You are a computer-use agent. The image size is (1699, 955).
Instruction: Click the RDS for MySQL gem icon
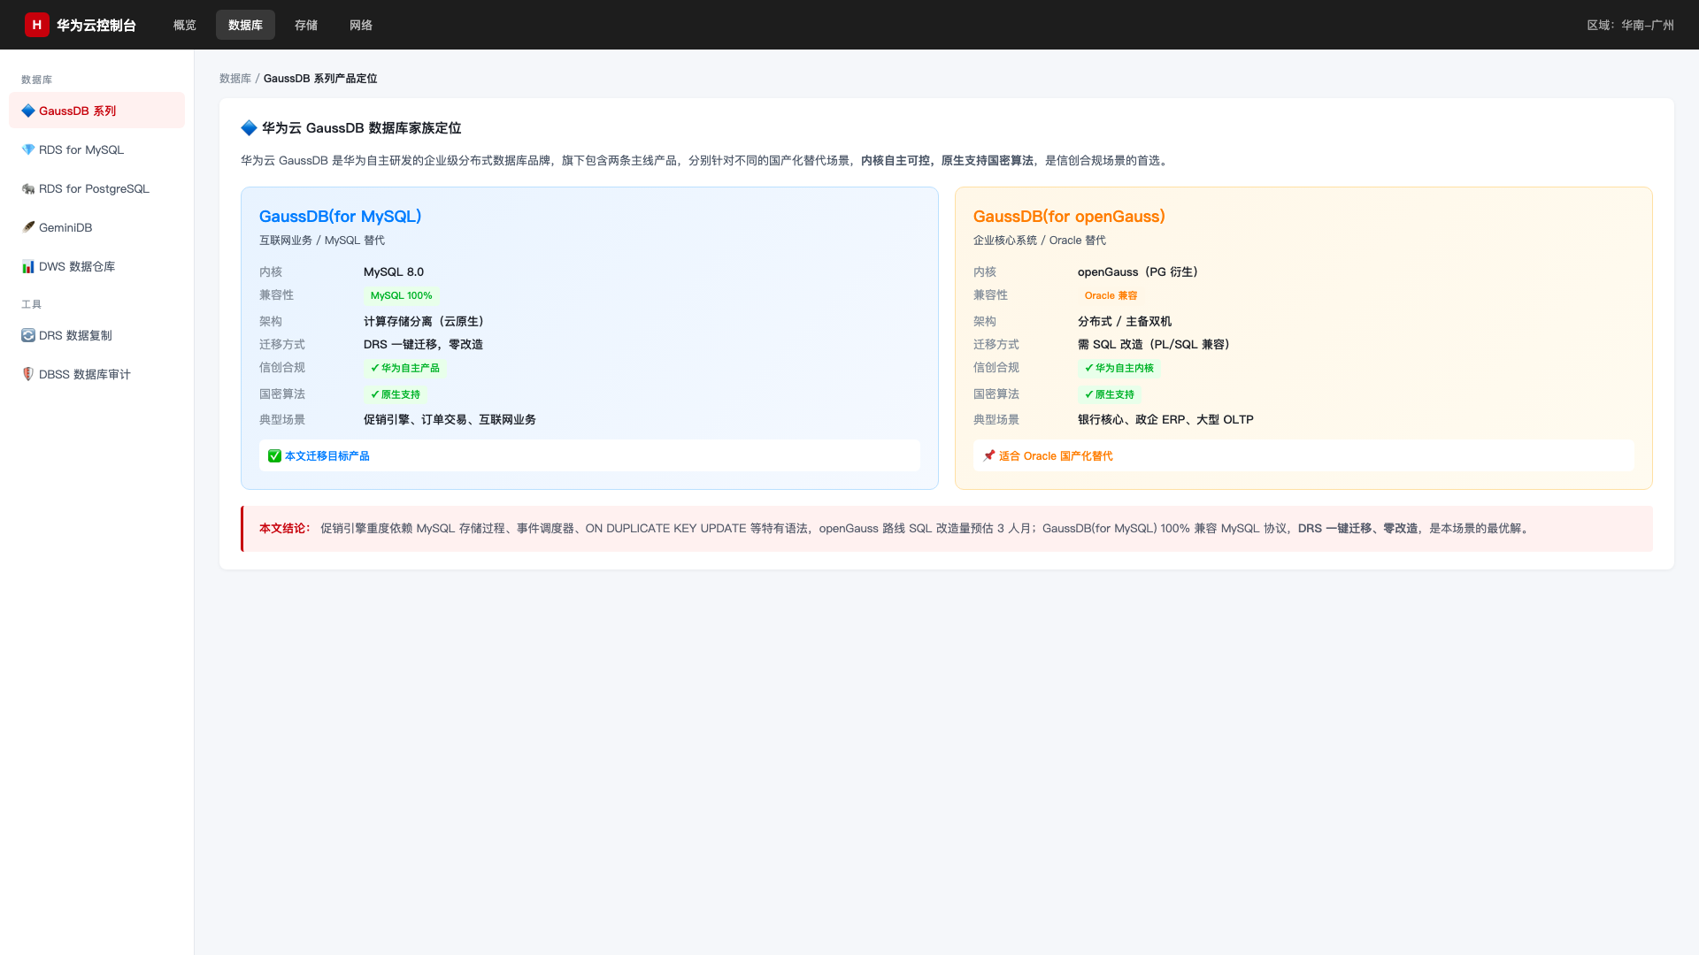pos(28,149)
